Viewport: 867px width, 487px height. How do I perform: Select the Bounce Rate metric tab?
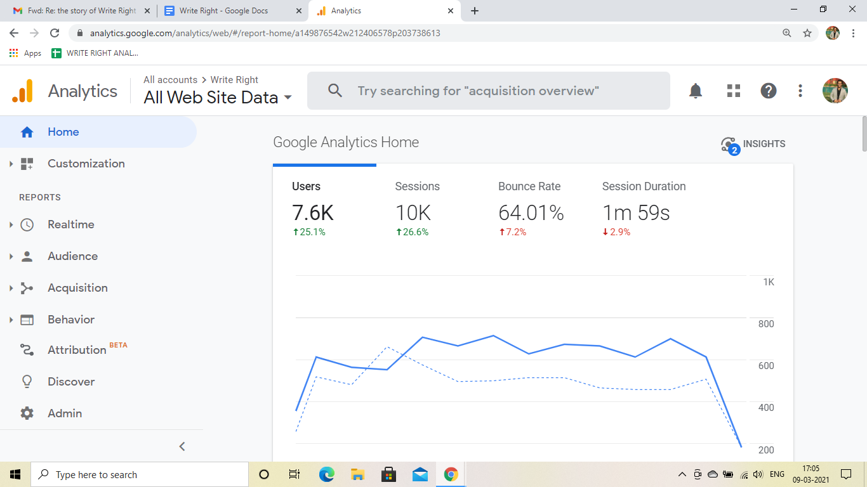(531, 209)
